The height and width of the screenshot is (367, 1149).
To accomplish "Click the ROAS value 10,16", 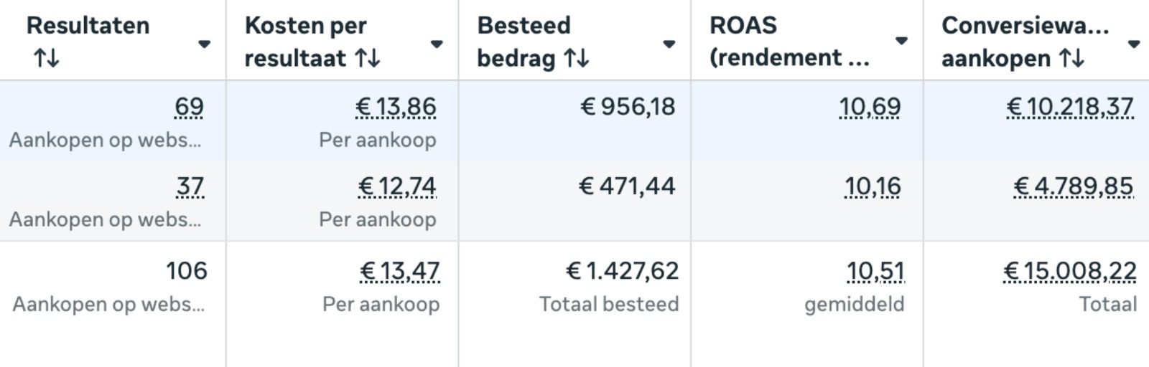I will tap(873, 186).
